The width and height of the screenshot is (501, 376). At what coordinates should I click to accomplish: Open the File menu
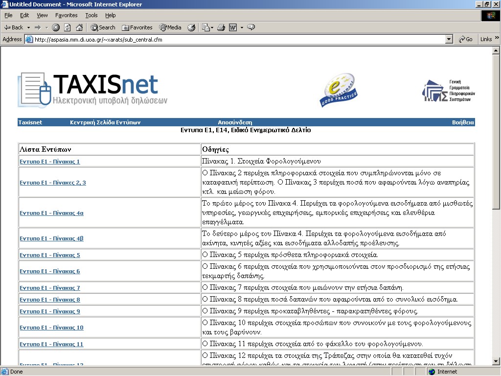[8, 15]
